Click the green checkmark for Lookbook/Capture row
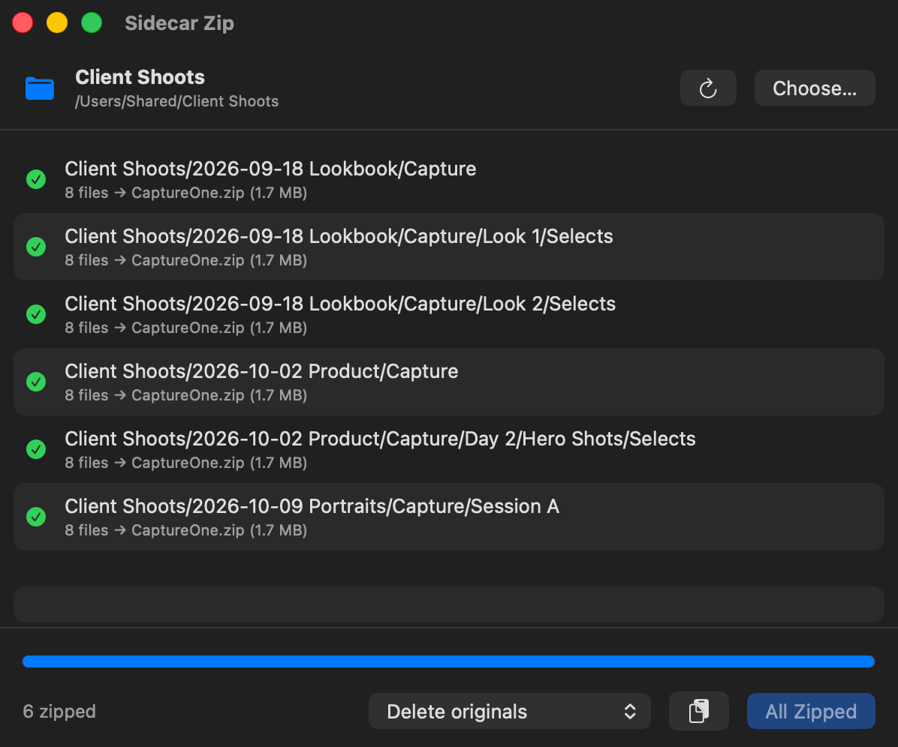 pyautogui.click(x=36, y=179)
